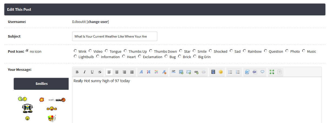Insert the green and yellow talking smilies

[x=22, y=99]
